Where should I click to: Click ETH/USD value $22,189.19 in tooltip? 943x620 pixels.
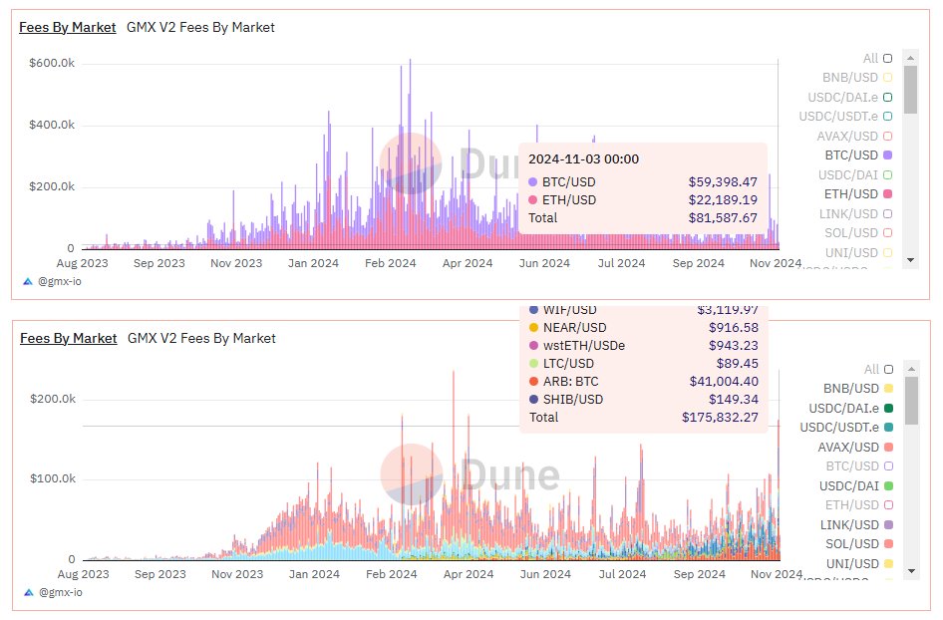click(x=723, y=199)
